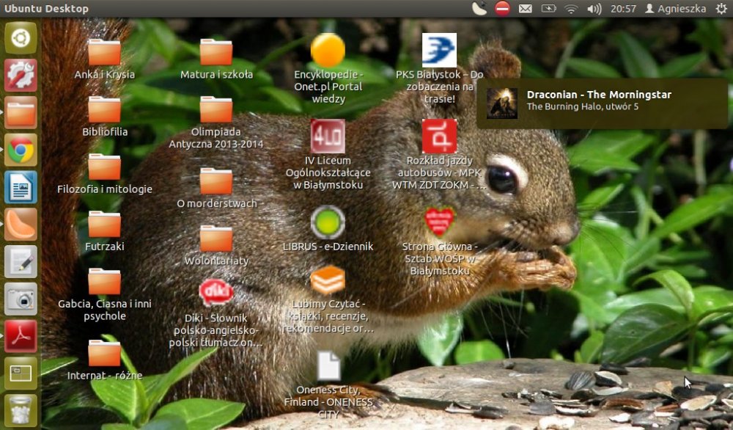Screen dimensions: 733x430
Task: Select the Lubimy Czytać shortcut icon
Action: (328, 280)
